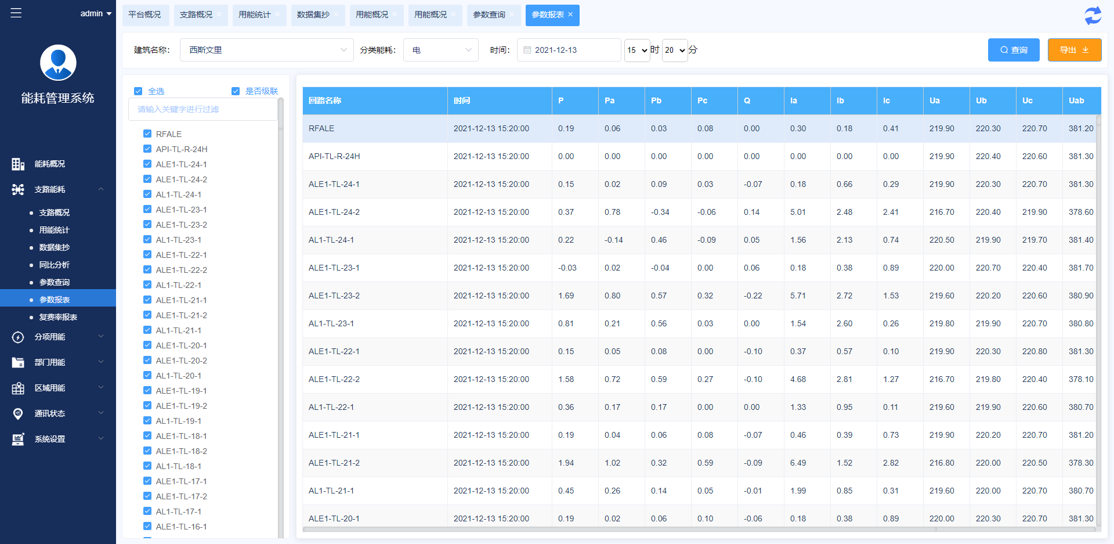Close the 支路概况 tab
Image resolution: width=1114 pixels, height=544 pixels.
tap(219, 15)
